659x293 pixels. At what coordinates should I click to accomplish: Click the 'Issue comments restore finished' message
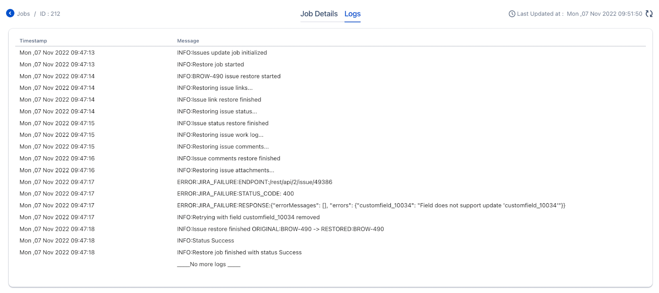229,158
